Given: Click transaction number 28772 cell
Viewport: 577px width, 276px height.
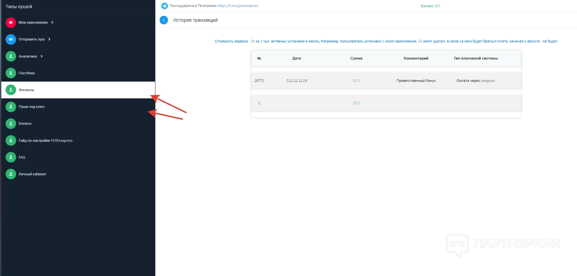Looking at the screenshot, I should tap(259, 81).
